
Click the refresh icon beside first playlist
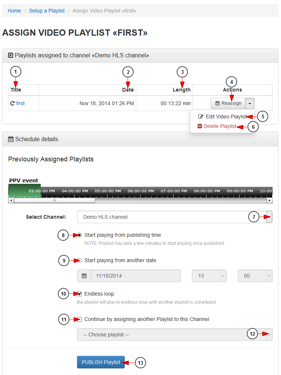pos(12,103)
